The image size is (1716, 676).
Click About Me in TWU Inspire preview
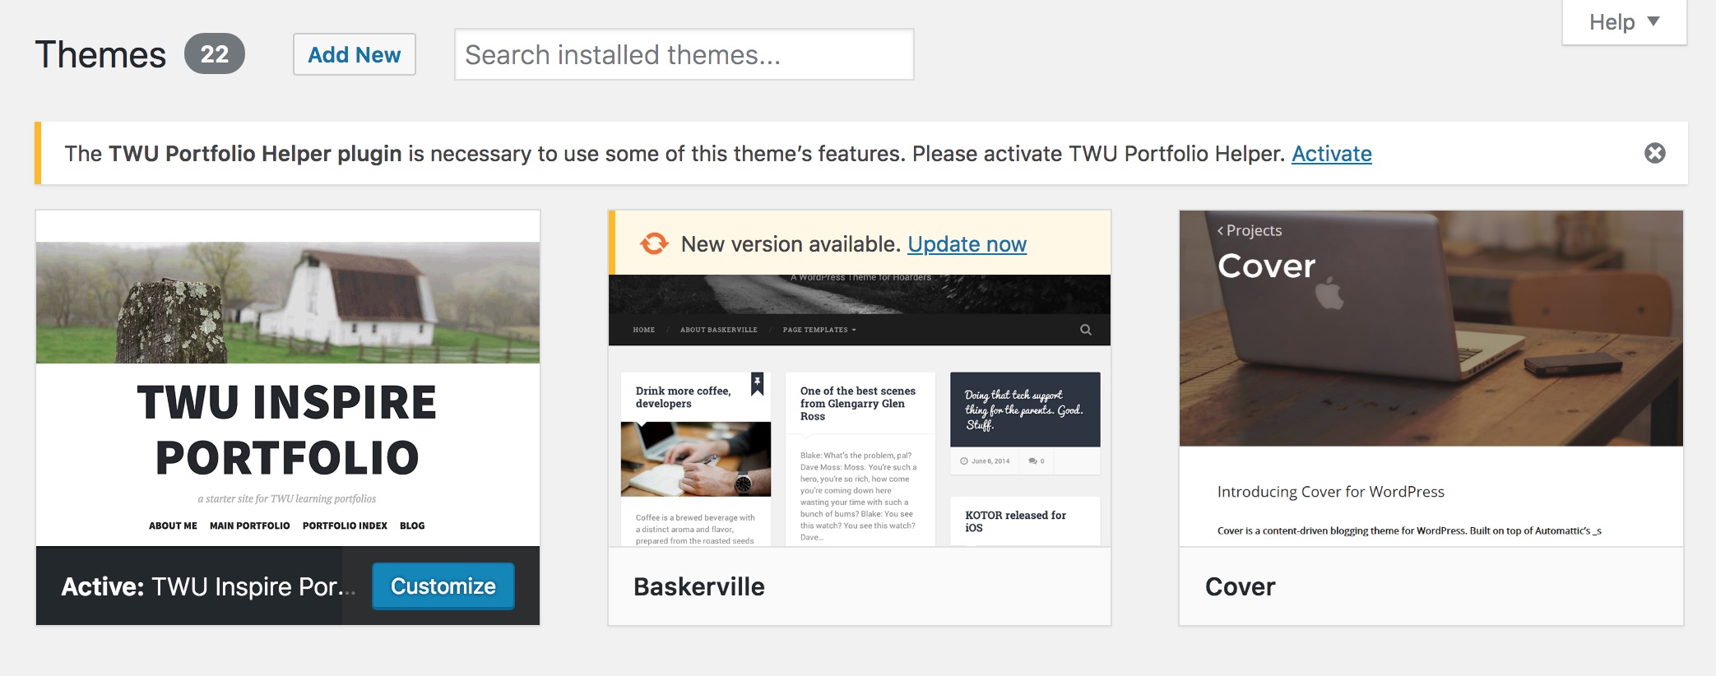(x=173, y=526)
